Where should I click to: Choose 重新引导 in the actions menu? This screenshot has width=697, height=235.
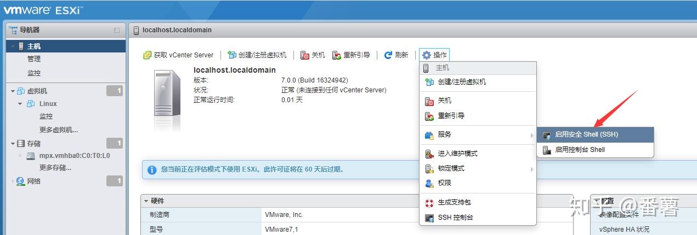click(478, 116)
